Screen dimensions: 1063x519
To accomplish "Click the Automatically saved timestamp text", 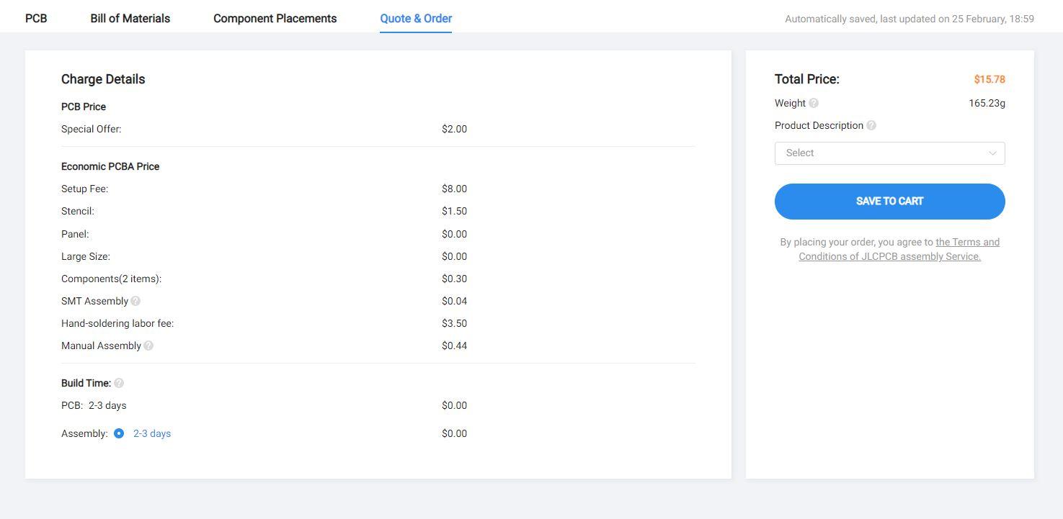I will point(909,19).
